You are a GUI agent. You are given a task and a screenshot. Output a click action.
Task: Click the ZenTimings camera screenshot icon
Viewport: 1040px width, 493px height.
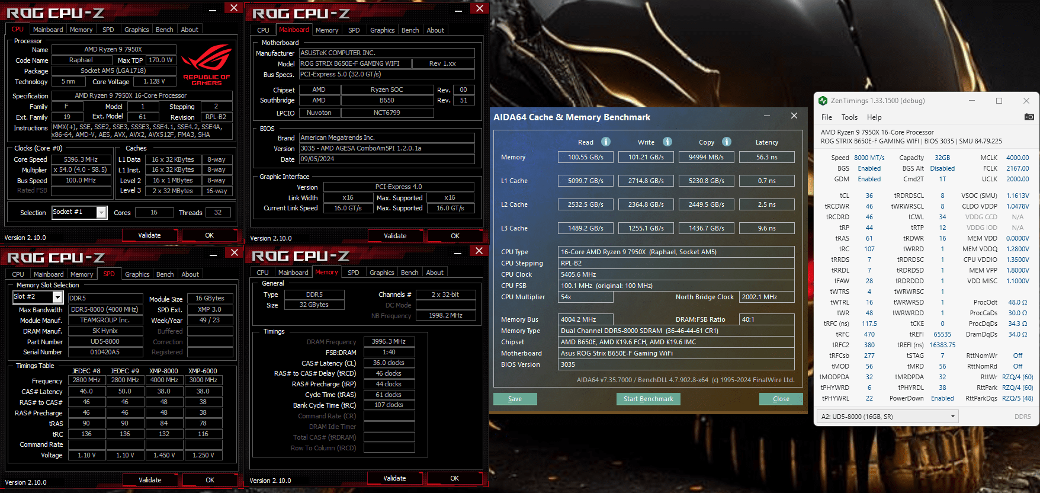pos(1029,117)
